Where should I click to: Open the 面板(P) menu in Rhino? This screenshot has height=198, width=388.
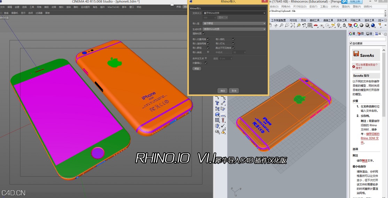coord(357,7)
